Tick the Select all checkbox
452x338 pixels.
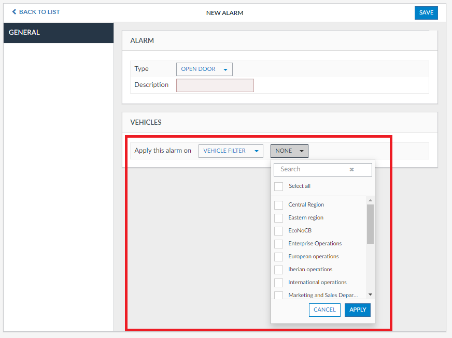pos(279,186)
